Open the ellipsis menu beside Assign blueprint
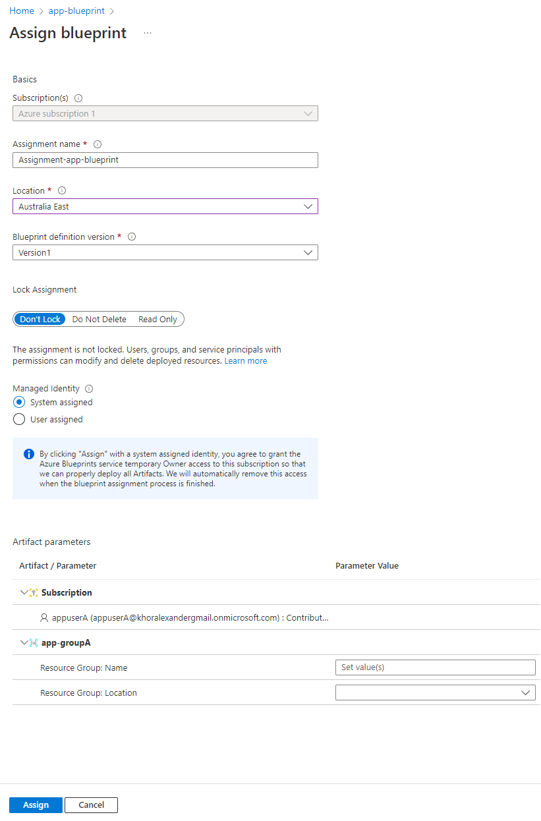 pos(147,32)
